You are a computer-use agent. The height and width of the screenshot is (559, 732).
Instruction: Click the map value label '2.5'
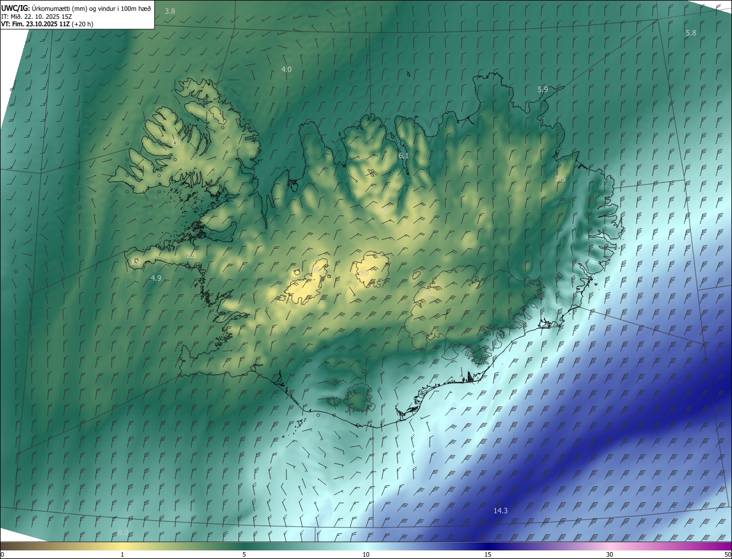click(x=560, y=179)
